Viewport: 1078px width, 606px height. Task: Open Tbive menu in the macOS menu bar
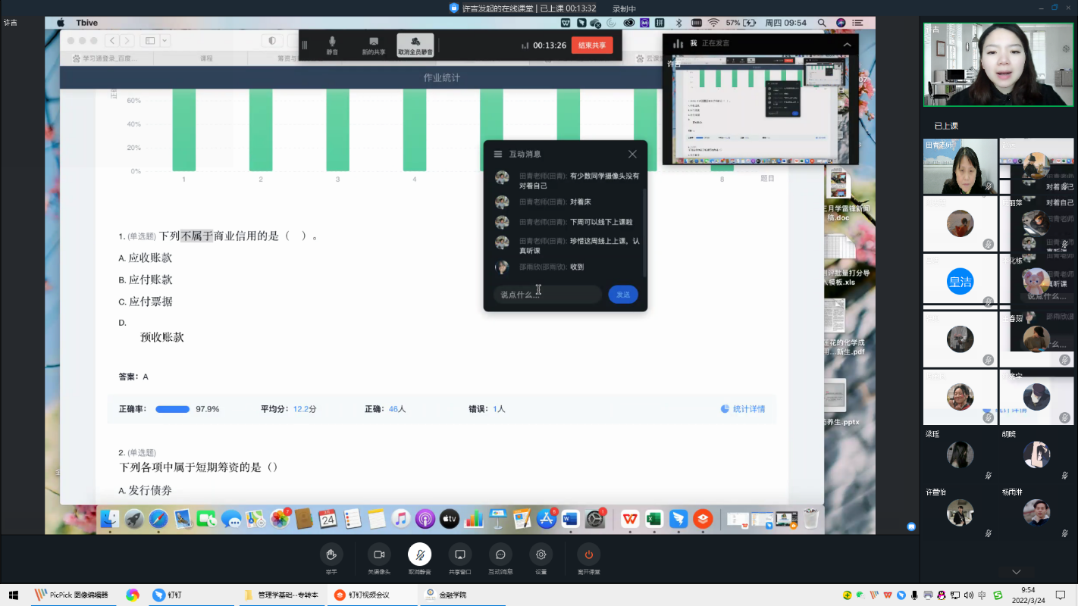(x=87, y=23)
